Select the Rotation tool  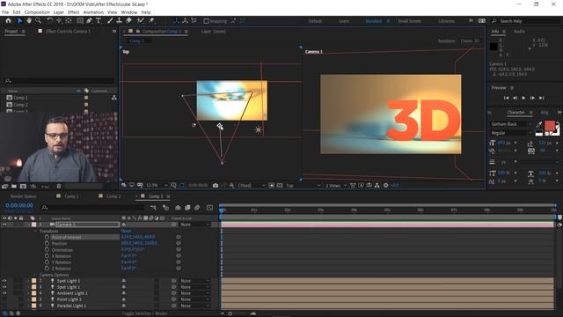point(49,21)
